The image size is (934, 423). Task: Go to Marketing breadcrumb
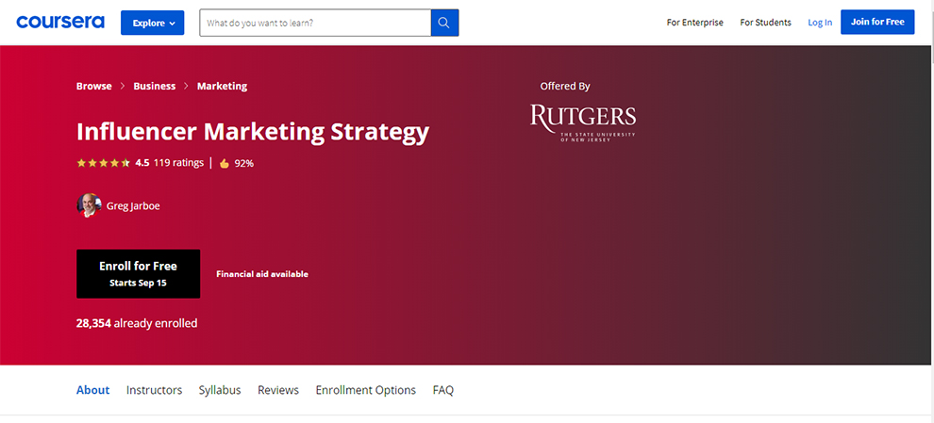click(223, 86)
